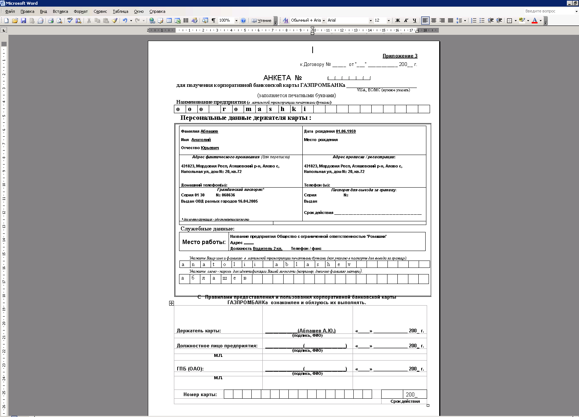Click the surname 'Аблашев' in the form
This screenshot has height=417, width=579.
209,131
